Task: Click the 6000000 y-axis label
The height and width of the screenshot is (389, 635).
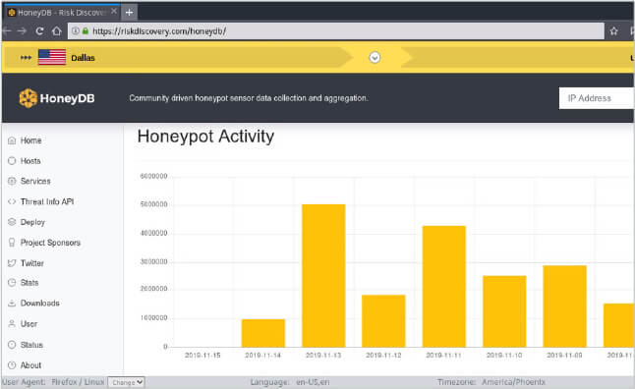Action: pos(153,176)
